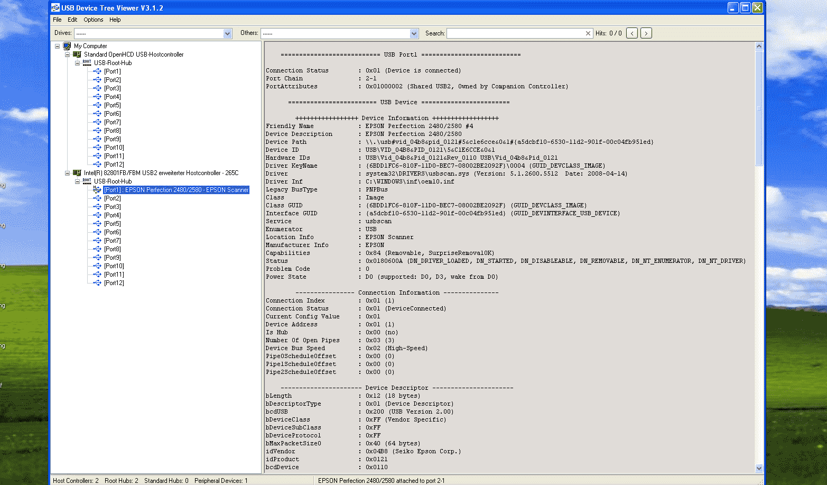Select [Port7] label under the Intel root hub

click(113, 241)
